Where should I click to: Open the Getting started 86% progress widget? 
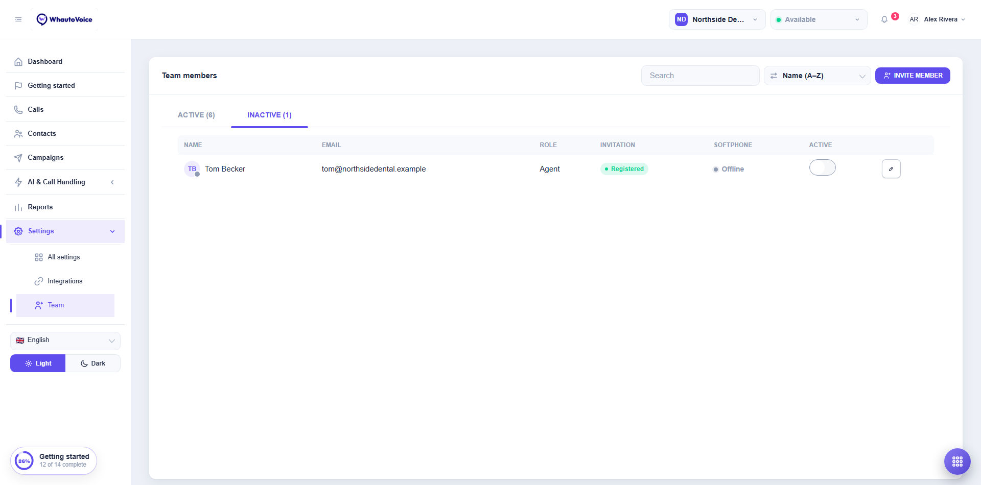[x=54, y=460]
